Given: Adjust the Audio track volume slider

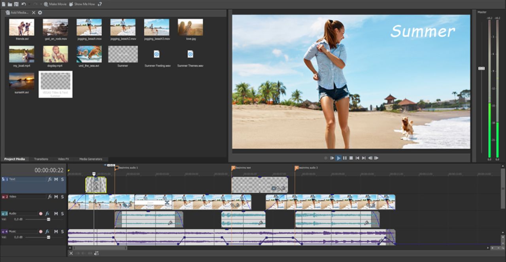Looking at the screenshot, I should 48,219.
